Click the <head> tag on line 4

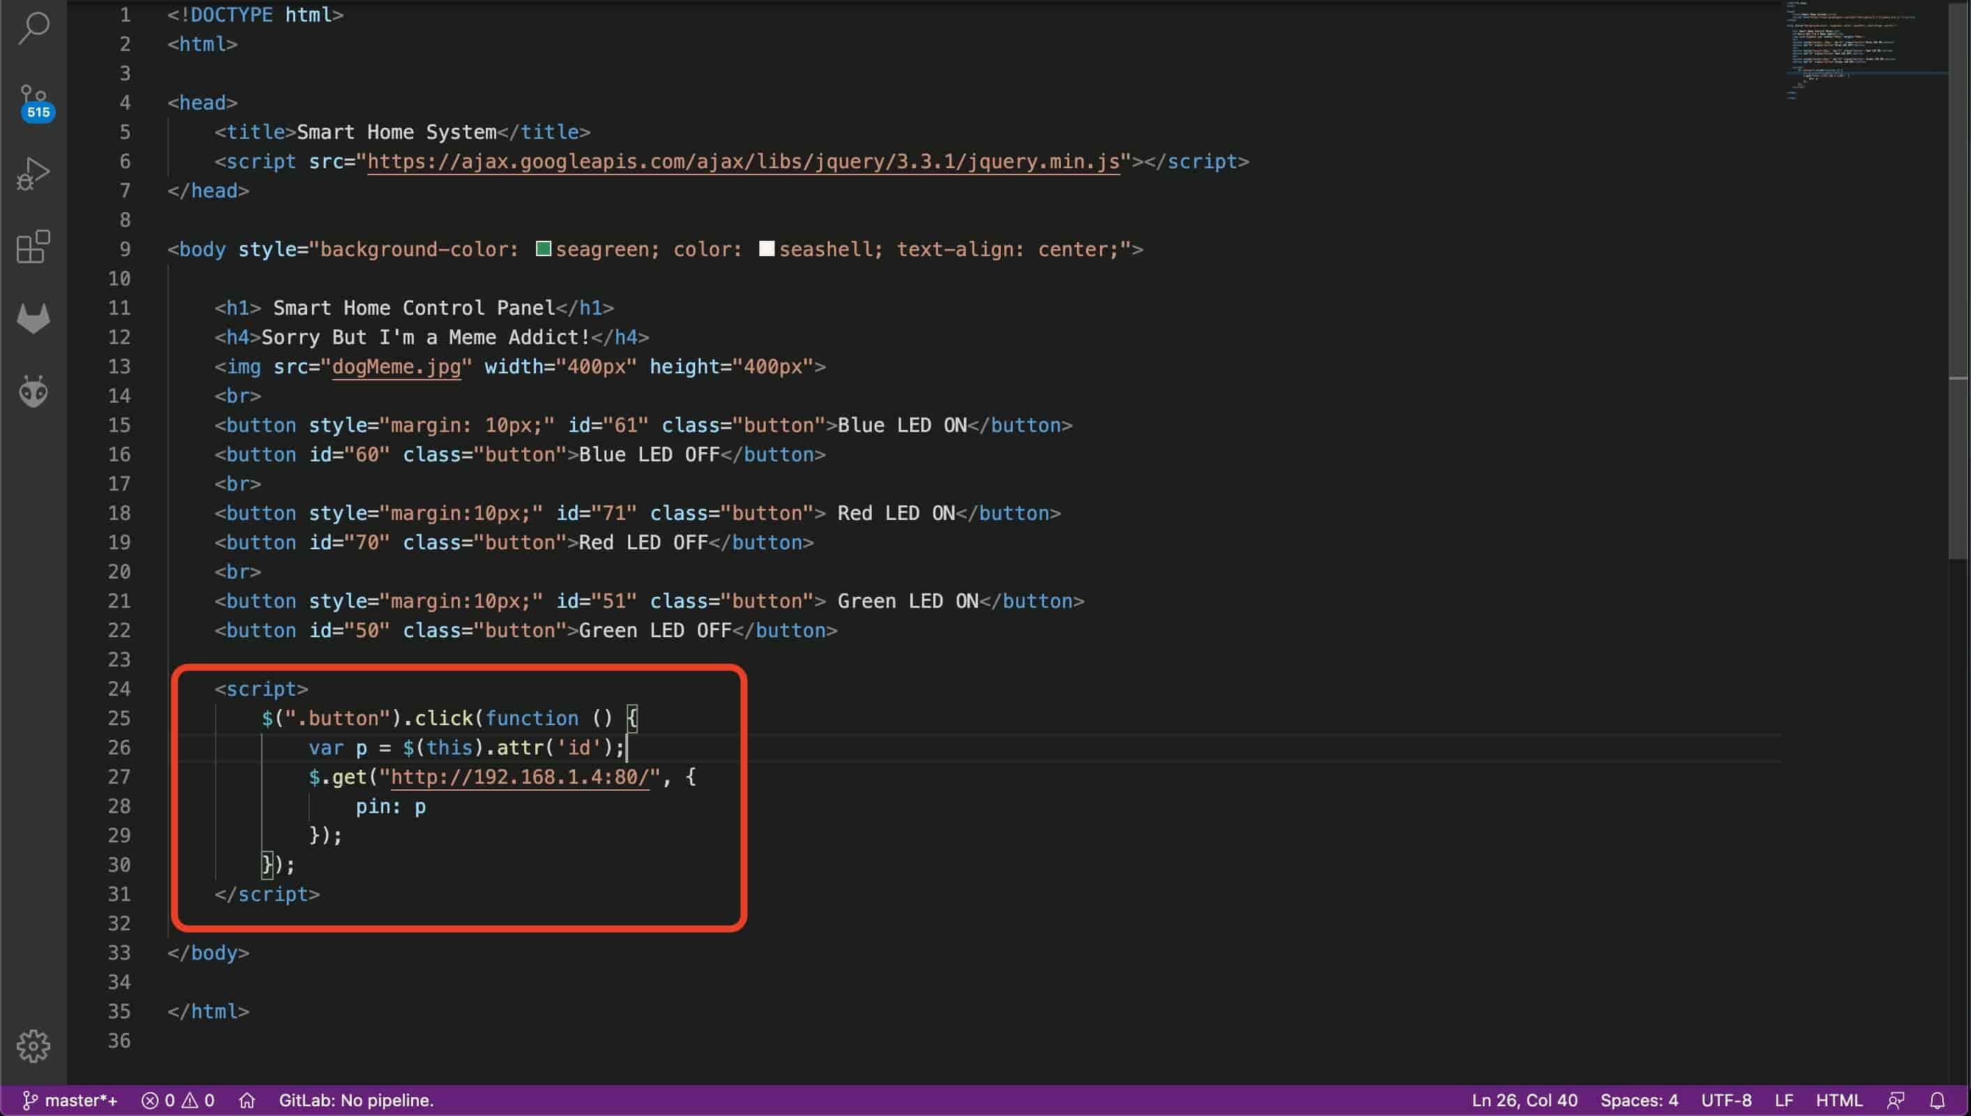click(x=202, y=103)
